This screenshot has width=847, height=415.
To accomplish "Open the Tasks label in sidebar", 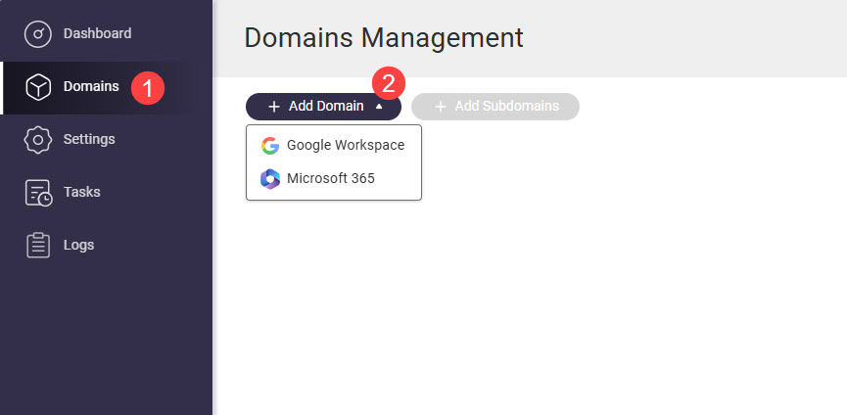I will (82, 192).
